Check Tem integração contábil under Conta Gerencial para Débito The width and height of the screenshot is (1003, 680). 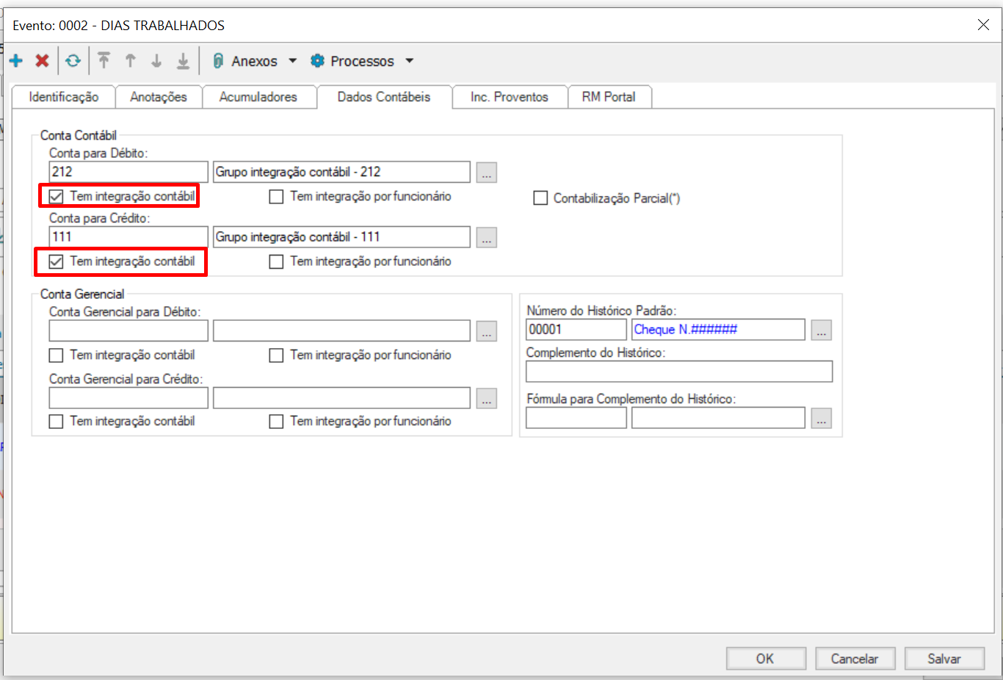[56, 355]
